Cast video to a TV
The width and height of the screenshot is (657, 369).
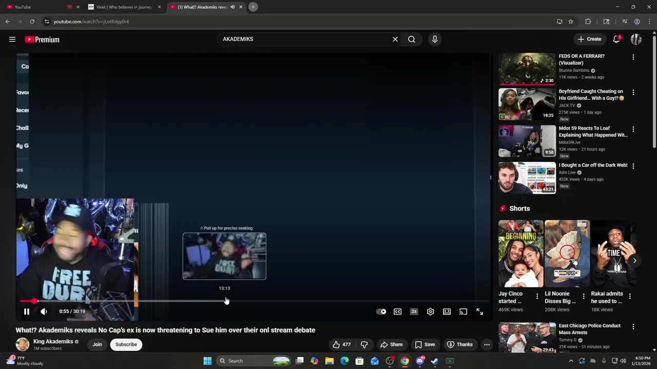pyautogui.click(x=463, y=312)
